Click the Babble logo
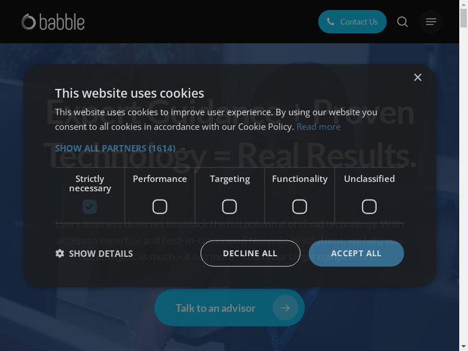This screenshot has width=468, height=351. point(53,22)
